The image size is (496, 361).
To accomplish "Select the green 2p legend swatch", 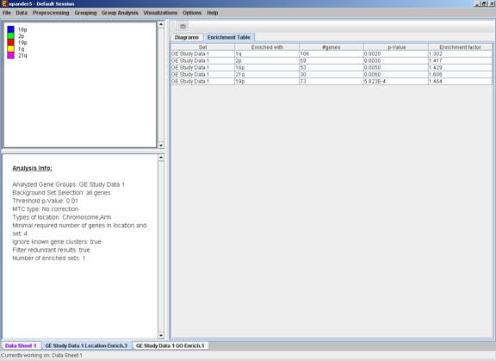I will click(10, 36).
